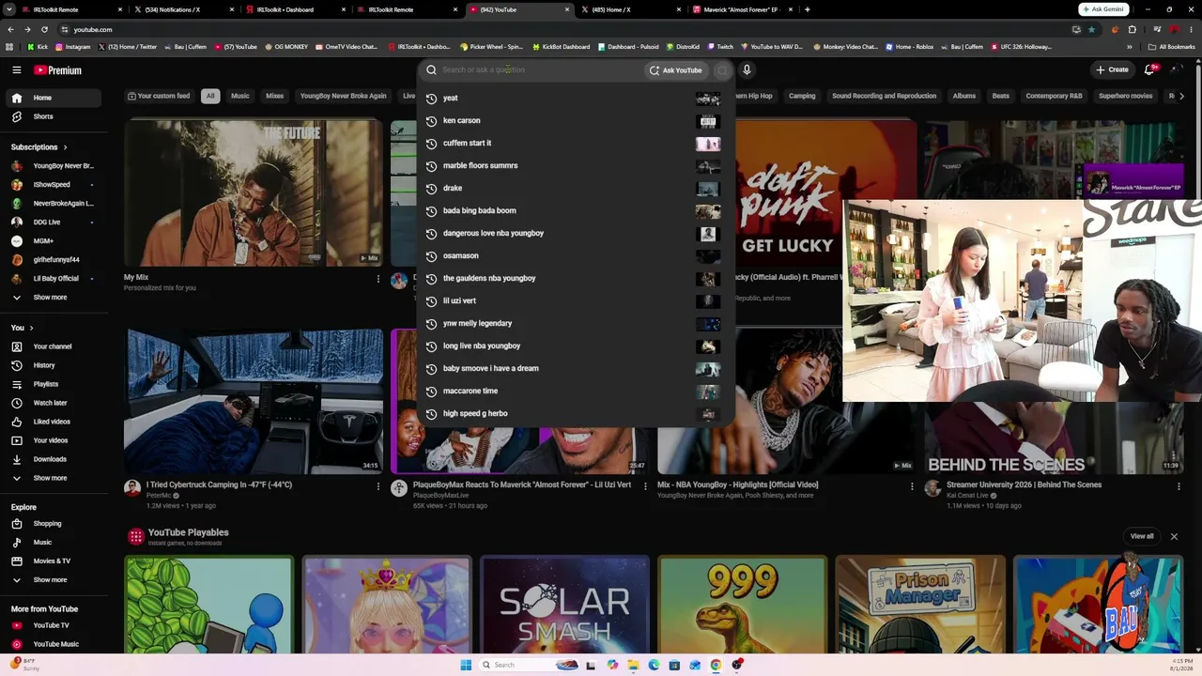Viewport: 1202px width, 676px height.
Task: Choose the "lil uzi vert" search suggestion
Action: (574, 300)
